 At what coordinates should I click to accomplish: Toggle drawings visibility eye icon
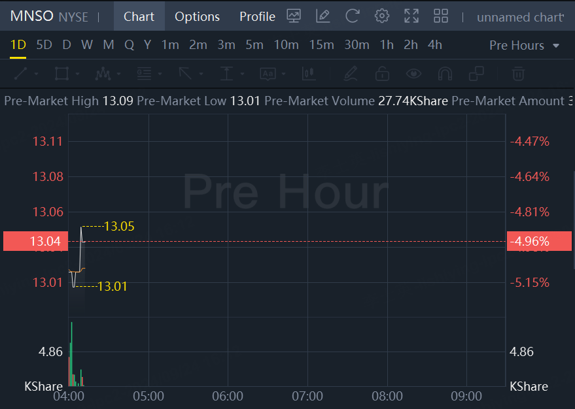413,74
